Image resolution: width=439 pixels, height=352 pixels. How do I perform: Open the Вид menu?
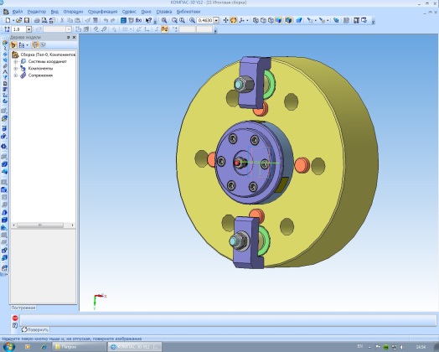click(54, 12)
